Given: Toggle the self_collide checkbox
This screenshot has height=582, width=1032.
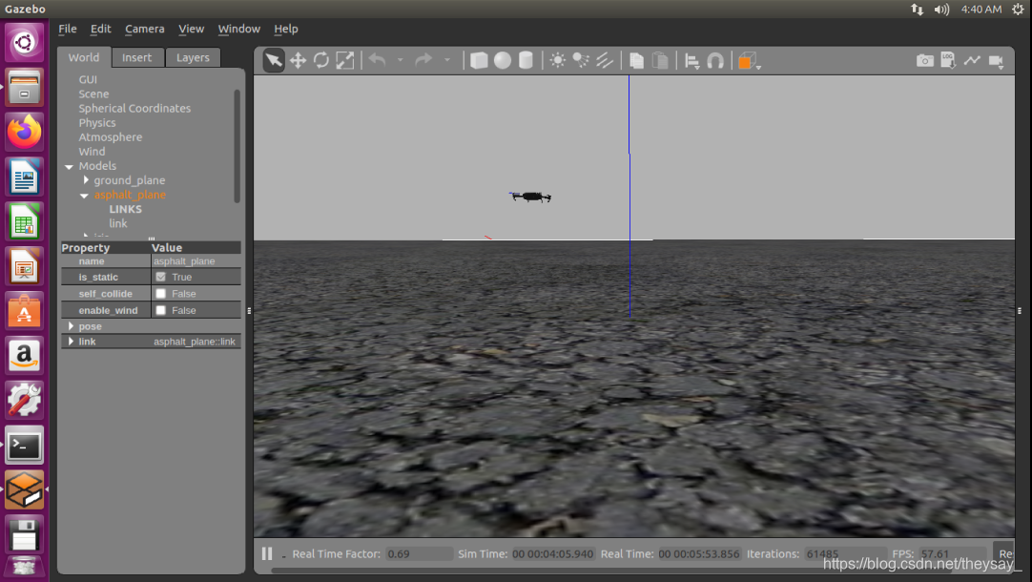Looking at the screenshot, I should pos(160,294).
